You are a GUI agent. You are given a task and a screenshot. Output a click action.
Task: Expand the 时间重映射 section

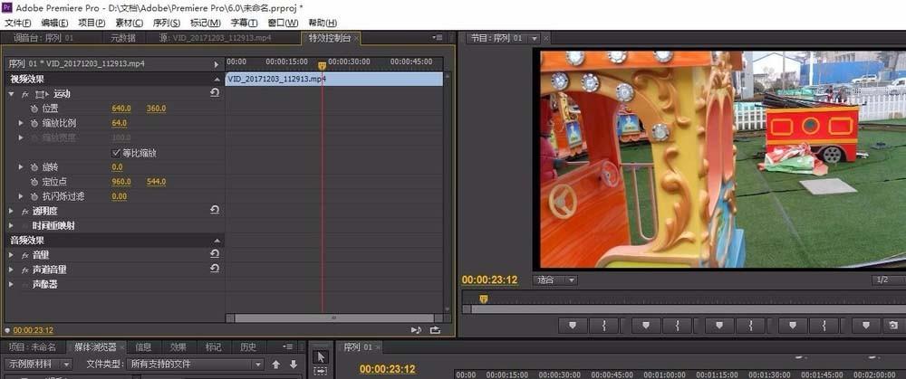point(11,225)
